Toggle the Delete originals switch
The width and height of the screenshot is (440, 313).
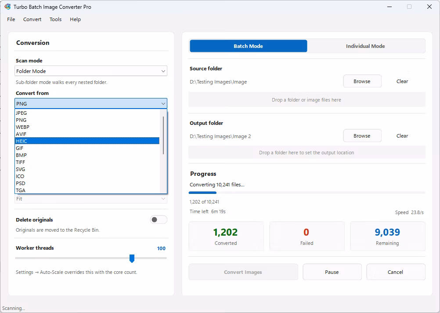[x=159, y=220]
